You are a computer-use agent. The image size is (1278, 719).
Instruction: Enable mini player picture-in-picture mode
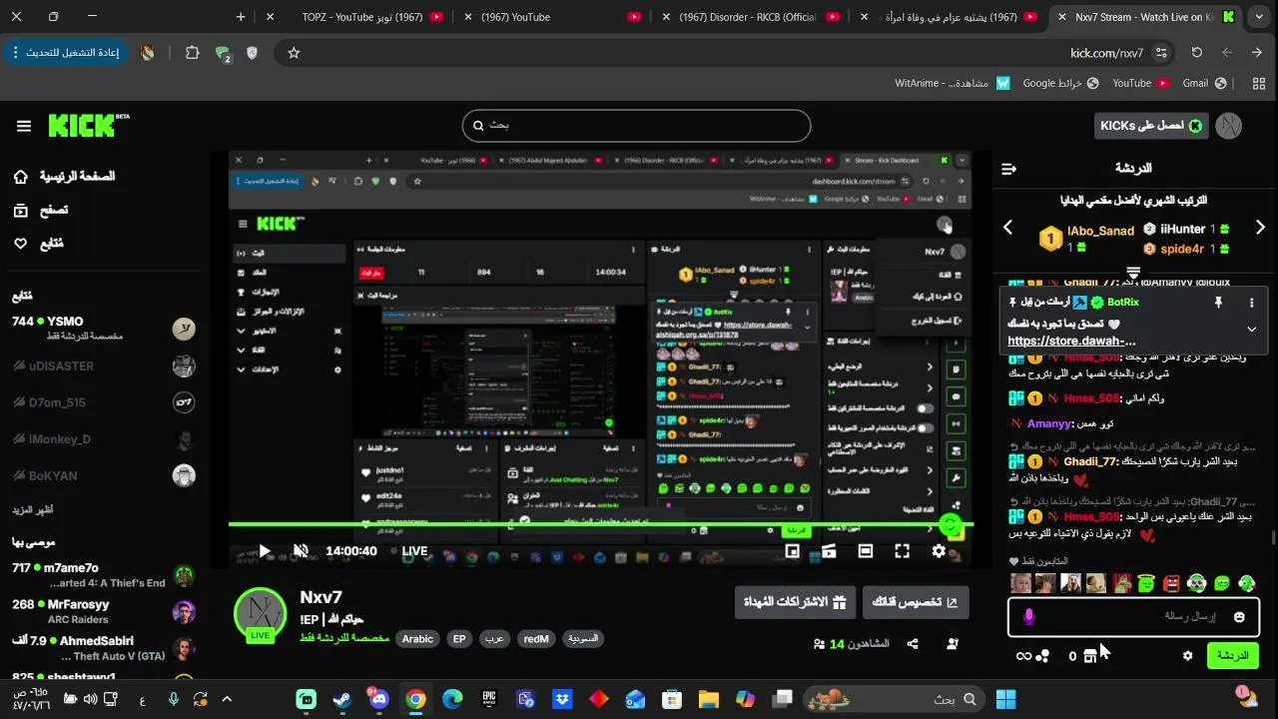pos(792,551)
